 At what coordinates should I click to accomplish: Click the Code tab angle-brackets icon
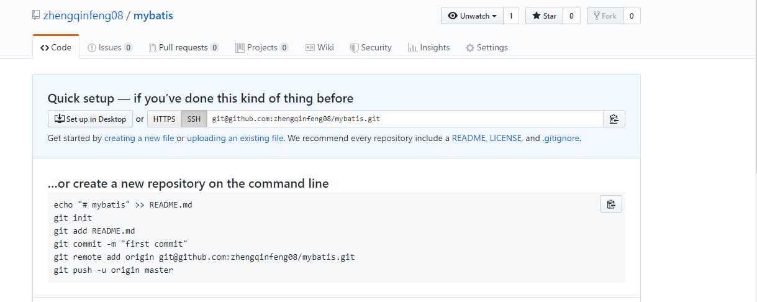click(x=45, y=48)
